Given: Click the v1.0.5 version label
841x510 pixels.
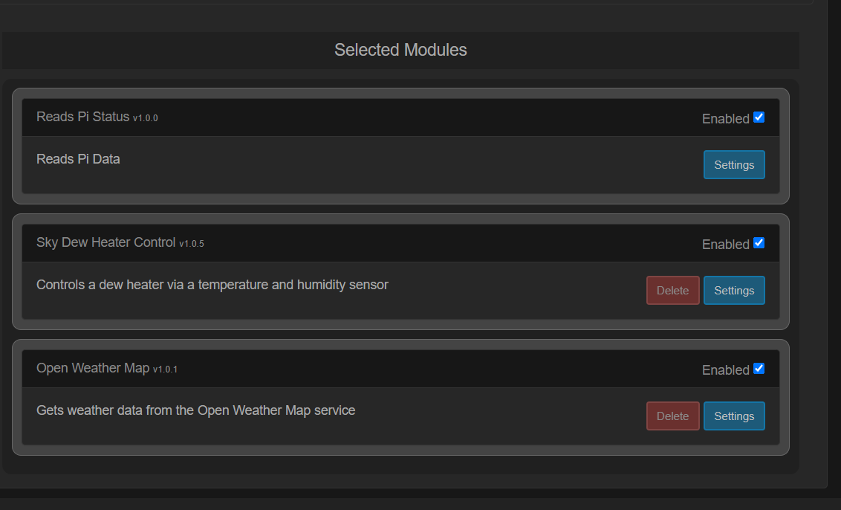Looking at the screenshot, I should [192, 244].
